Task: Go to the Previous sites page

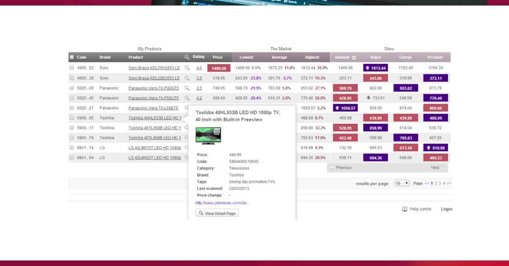Action: coord(341,168)
